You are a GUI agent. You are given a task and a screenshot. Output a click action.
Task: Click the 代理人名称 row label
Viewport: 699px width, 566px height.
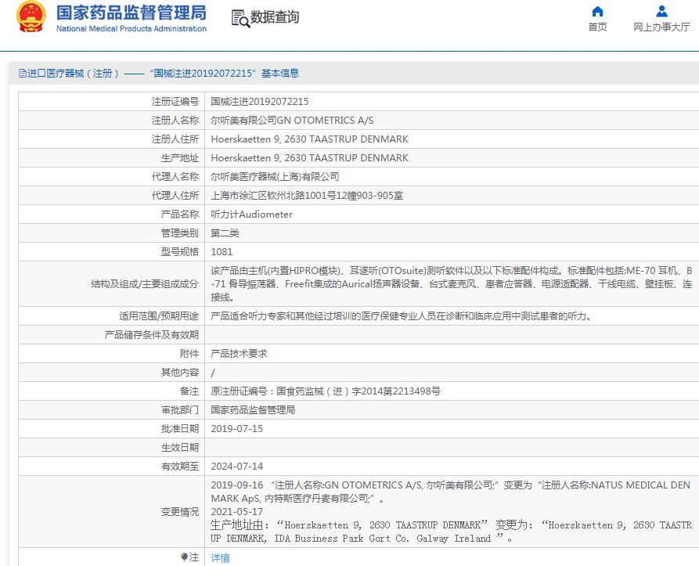click(175, 176)
